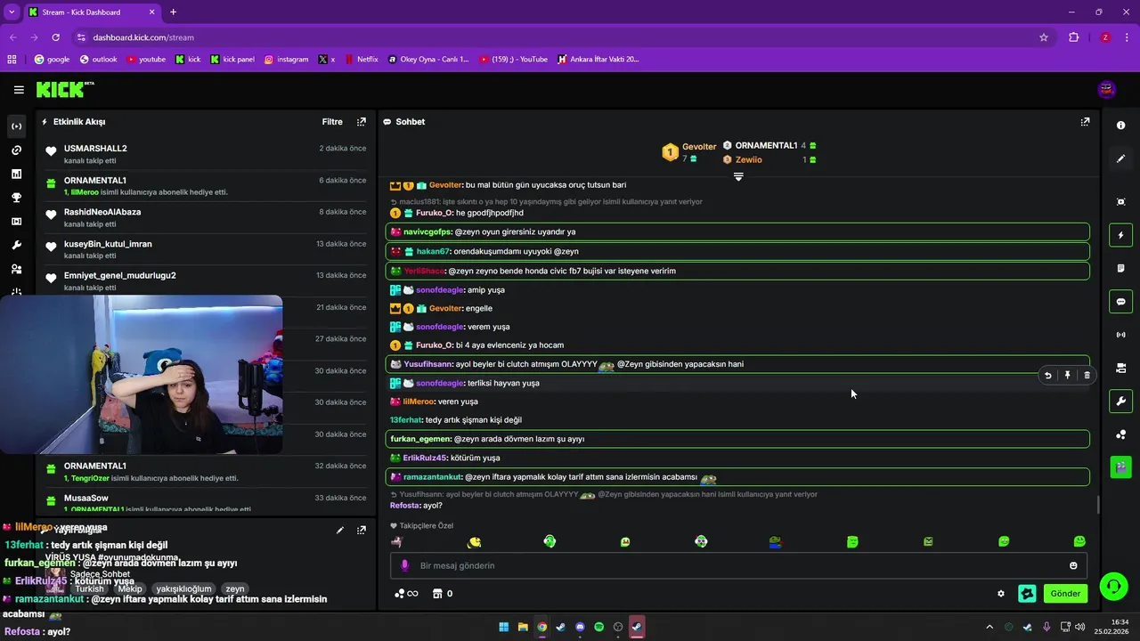Select the last green follower emote

pos(1079,541)
